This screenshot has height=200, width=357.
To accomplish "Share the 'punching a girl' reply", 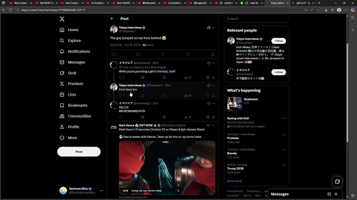I will (213, 77).
